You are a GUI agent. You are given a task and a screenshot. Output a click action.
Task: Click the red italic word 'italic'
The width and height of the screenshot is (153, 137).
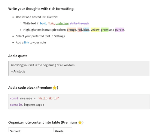click(51, 23)
